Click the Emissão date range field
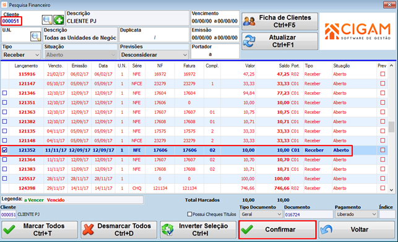This screenshot has width=398, height=242. [215, 38]
